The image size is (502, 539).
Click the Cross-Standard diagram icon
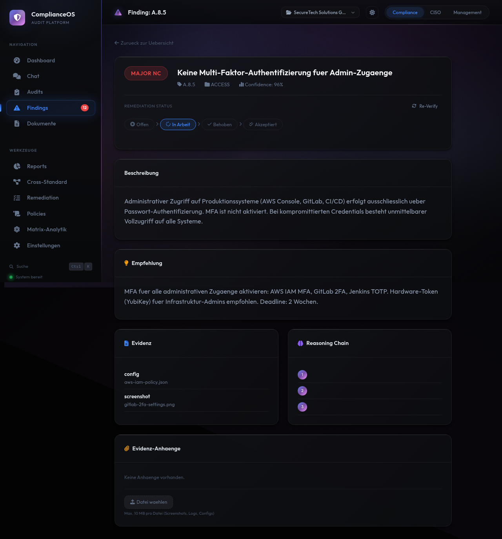click(17, 182)
